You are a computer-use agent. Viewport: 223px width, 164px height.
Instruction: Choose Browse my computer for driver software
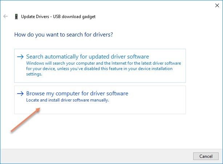(100, 100)
